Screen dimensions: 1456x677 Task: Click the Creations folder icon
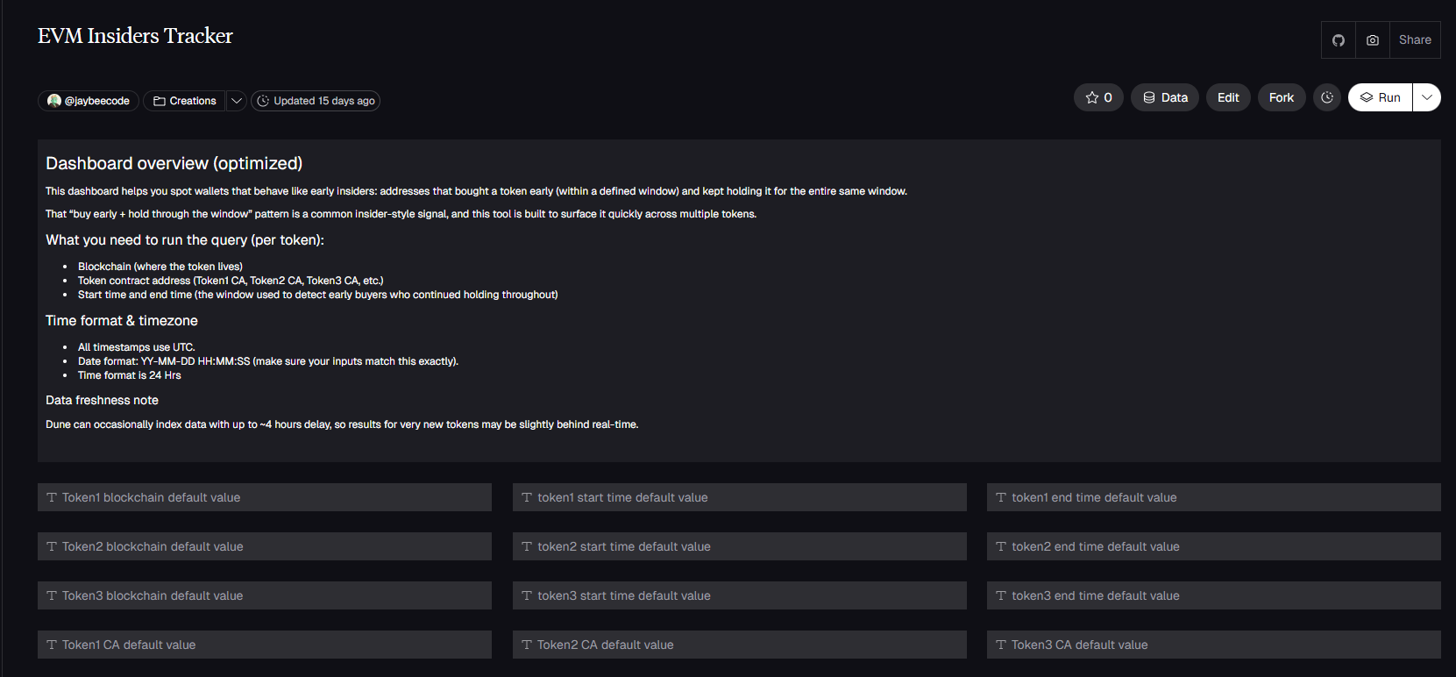[x=160, y=101]
